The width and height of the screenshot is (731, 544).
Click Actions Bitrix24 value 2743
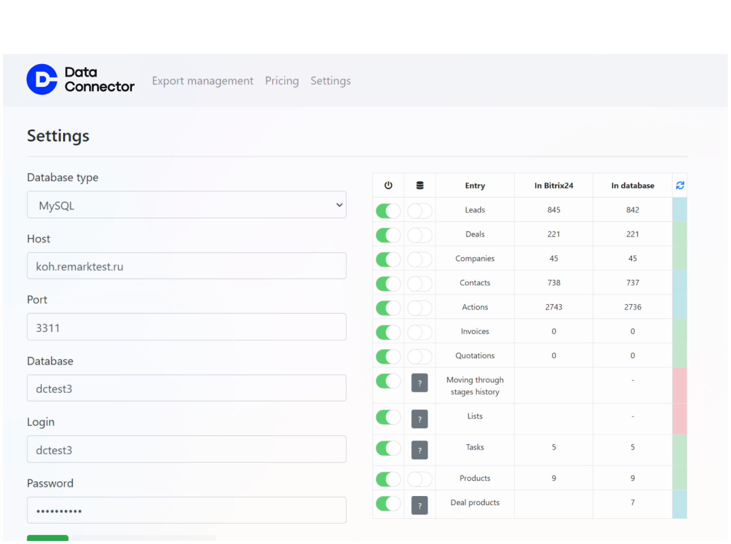coord(554,307)
